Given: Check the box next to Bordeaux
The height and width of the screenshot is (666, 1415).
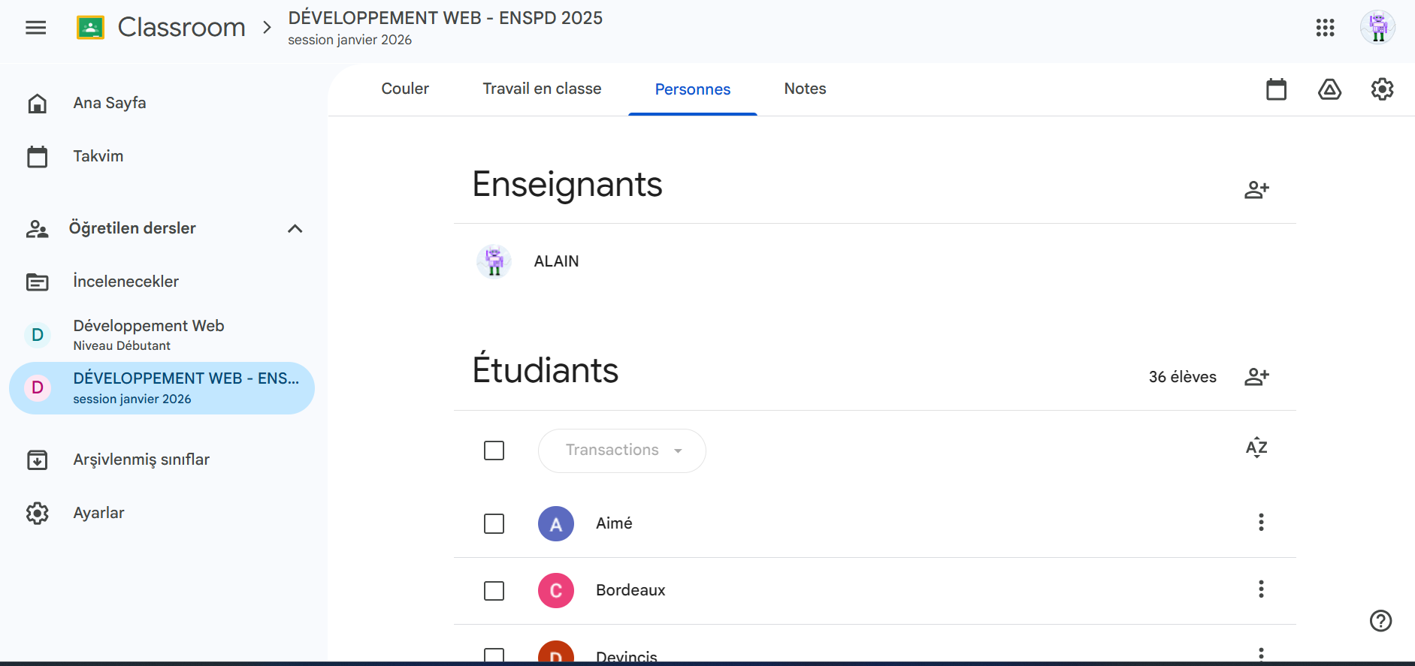Looking at the screenshot, I should pyautogui.click(x=494, y=591).
